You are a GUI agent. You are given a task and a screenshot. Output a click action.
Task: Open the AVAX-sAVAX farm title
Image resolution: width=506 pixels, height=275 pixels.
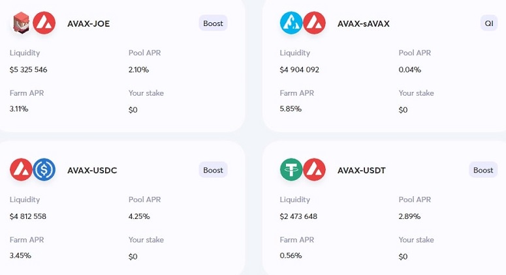(x=364, y=24)
